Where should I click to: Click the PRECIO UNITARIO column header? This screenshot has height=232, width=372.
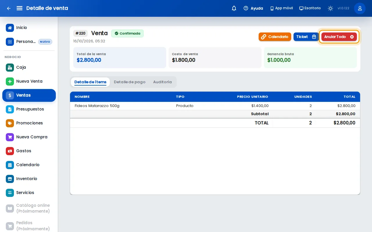[x=253, y=97]
